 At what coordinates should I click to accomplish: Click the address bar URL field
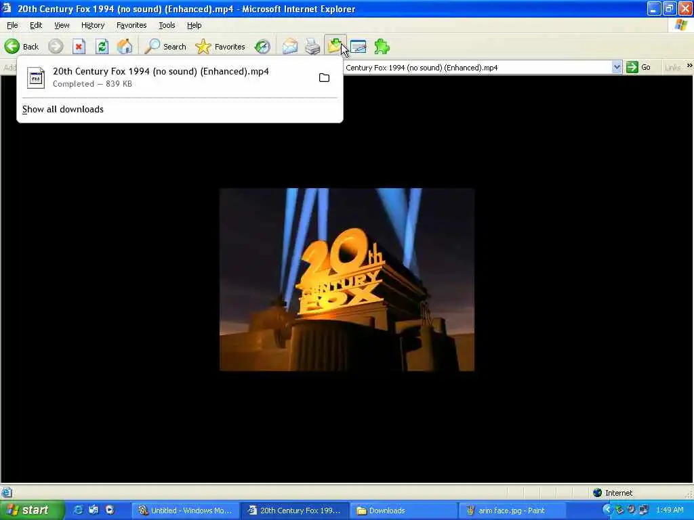click(477, 68)
